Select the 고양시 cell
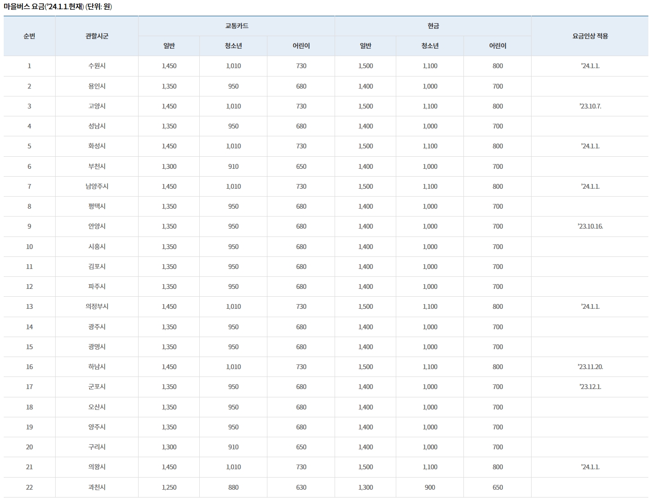This screenshot has width=653, height=498. tap(97, 106)
